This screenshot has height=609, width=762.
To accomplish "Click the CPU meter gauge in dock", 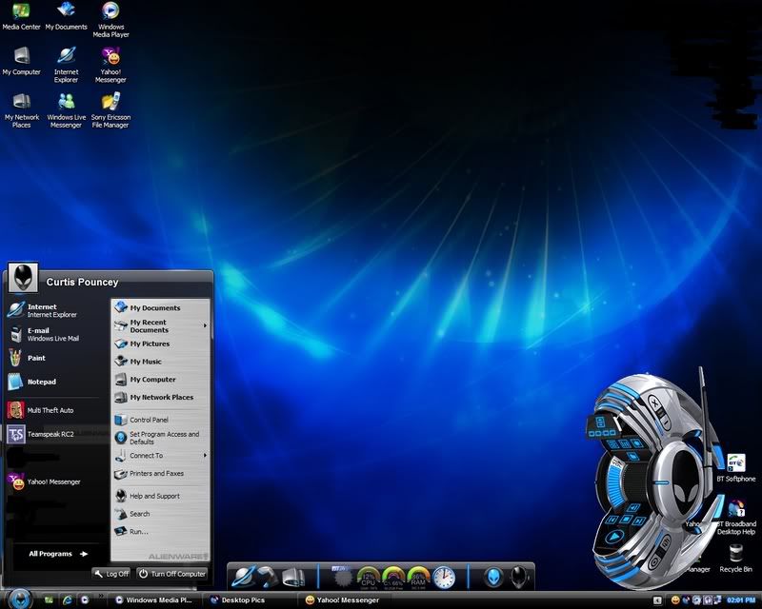I will (x=368, y=579).
